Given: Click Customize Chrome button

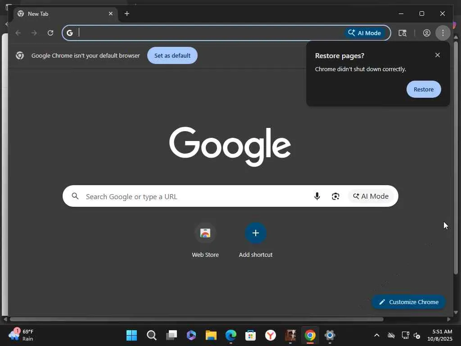Looking at the screenshot, I should (x=408, y=302).
